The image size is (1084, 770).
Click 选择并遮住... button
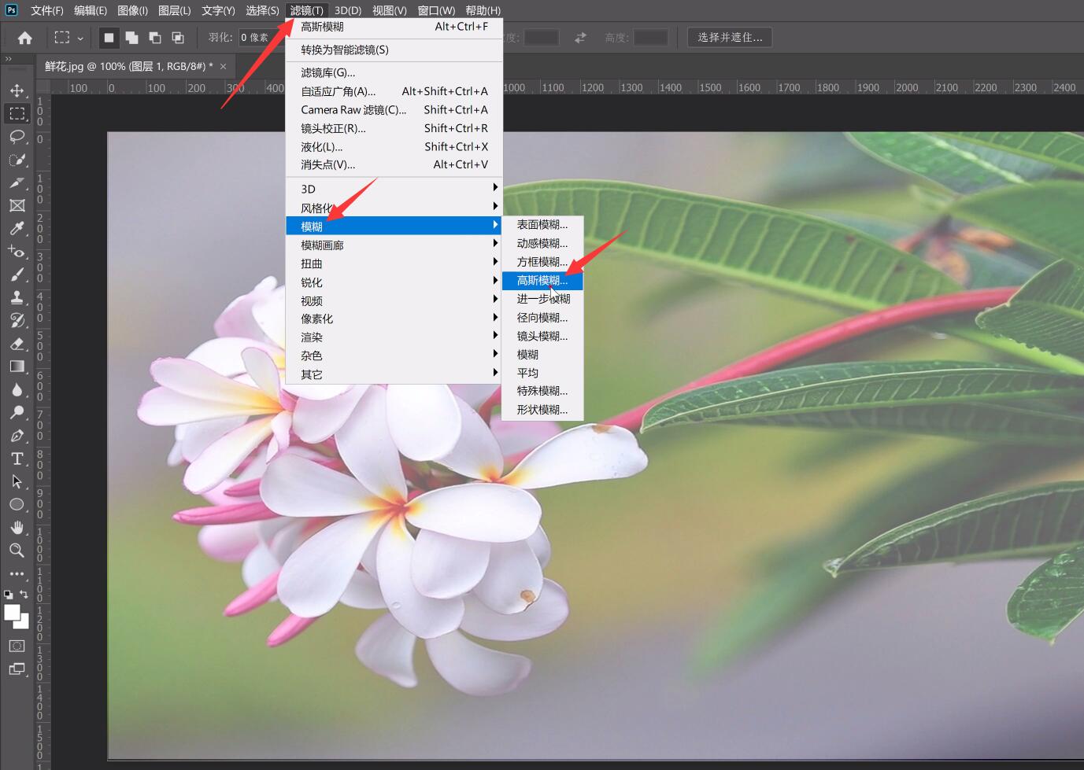[x=730, y=38]
